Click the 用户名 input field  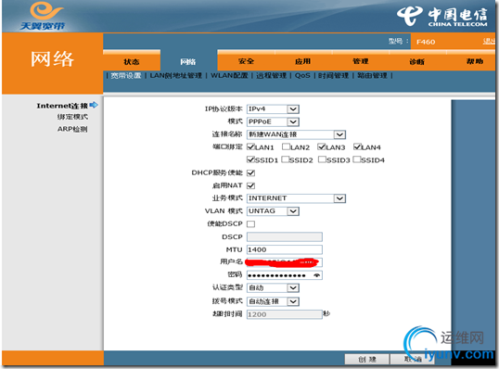point(285,262)
